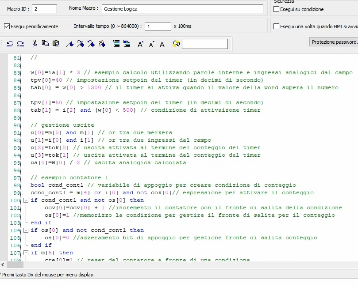Collapse the if m[5] block at line 107

26,253
